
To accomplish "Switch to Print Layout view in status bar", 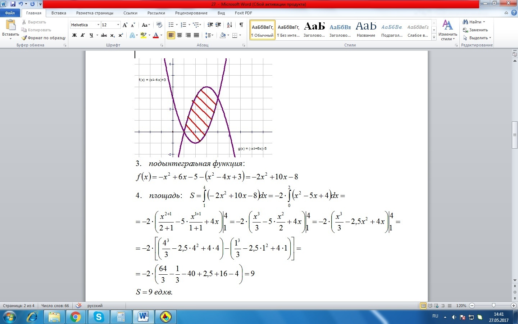I will pos(423,306).
